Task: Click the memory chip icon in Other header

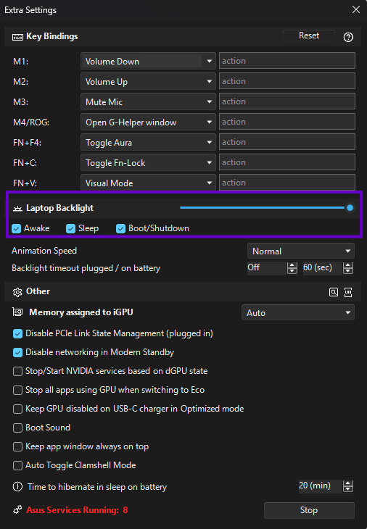Action: [x=348, y=292]
